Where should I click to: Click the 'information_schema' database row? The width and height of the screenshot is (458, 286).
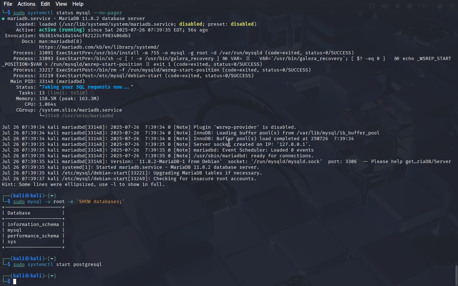pyautogui.click(x=33, y=225)
